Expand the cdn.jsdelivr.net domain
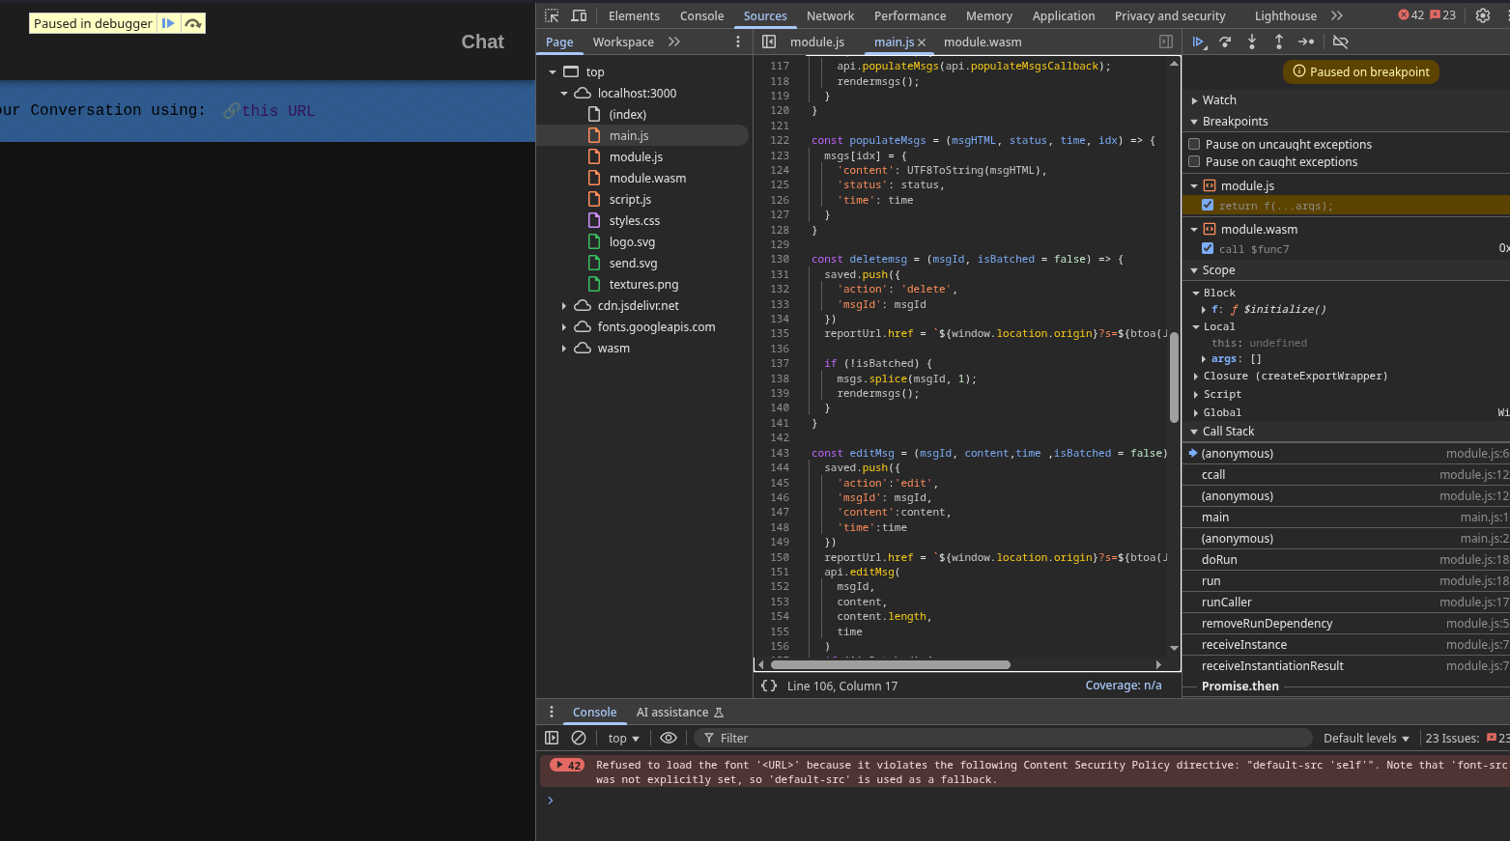The height and width of the screenshot is (841, 1510). (564, 306)
